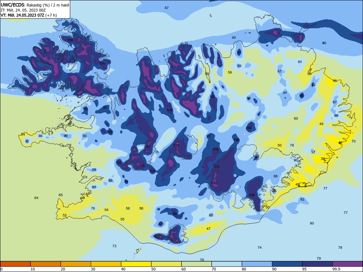Click the humidity value '99' in the dark blue patch
The width and height of the screenshot is (363, 272).
(175, 214)
